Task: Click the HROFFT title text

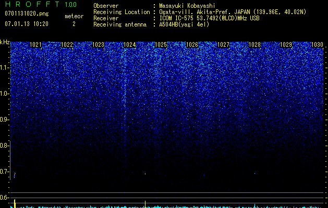Action: 32,4
